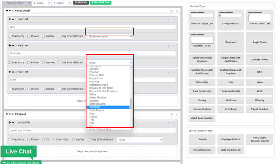Tick Mandatory for the Who question
The image size is (277, 165).
coord(10,36)
